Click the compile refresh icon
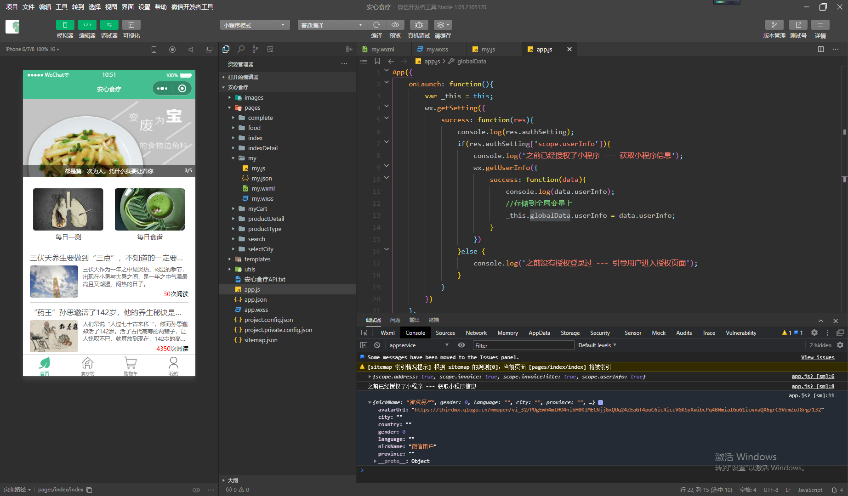The image size is (848, 496). pos(376,25)
